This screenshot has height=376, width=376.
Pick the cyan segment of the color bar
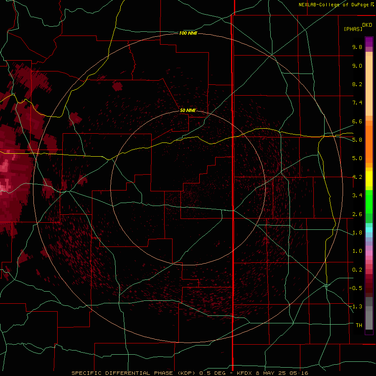coord(369,230)
